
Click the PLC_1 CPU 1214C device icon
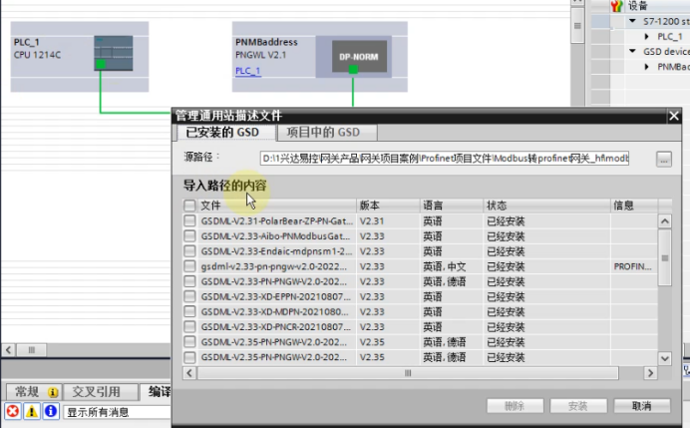point(114,53)
